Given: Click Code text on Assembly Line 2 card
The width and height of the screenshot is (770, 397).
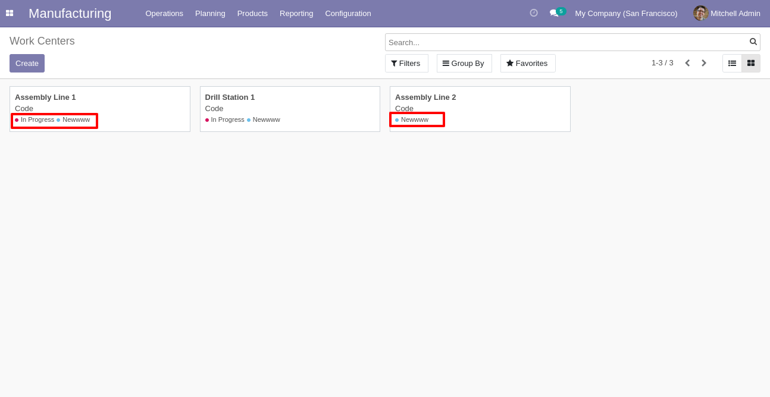Looking at the screenshot, I should tap(404, 108).
